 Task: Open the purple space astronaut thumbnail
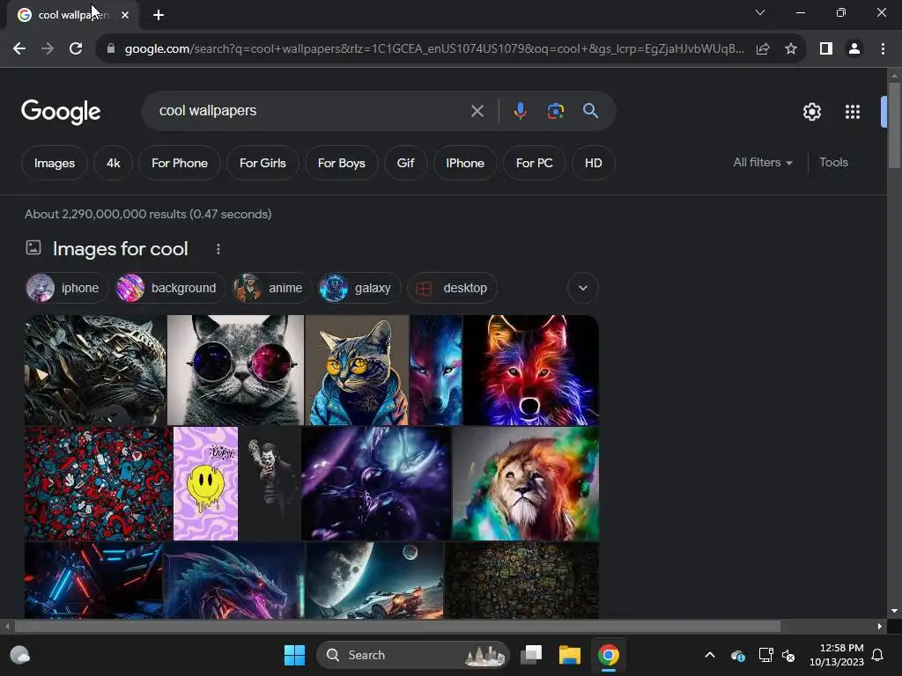click(375, 483)
